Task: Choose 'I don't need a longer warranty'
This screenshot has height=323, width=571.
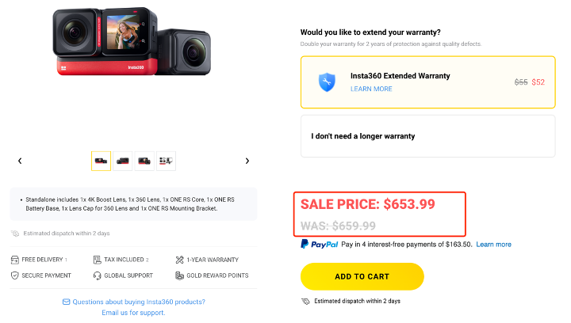Action: [x=427, y=136]
